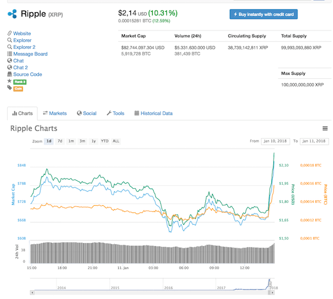Open the Explorer link
333x299 pixels.
click(x=22, y=40)
